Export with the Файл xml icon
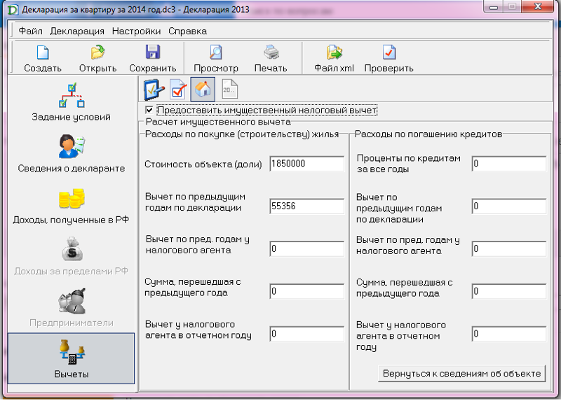The image size is (561, 401). coord(334,53)
